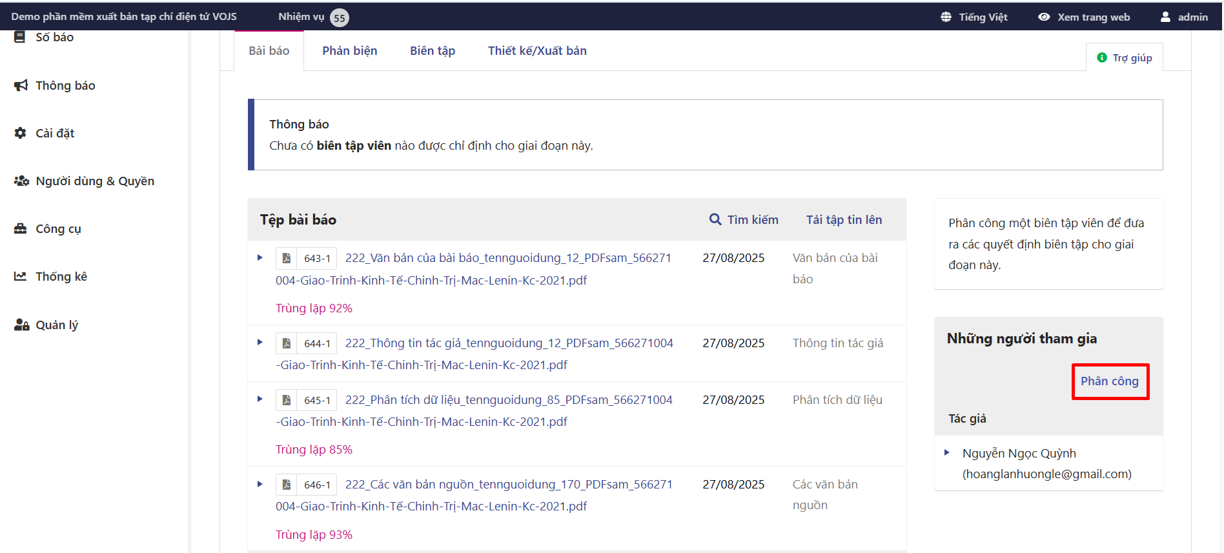Click the Phân công link
This screenshot has width=1224, height=553.
tap(1109, 381)
